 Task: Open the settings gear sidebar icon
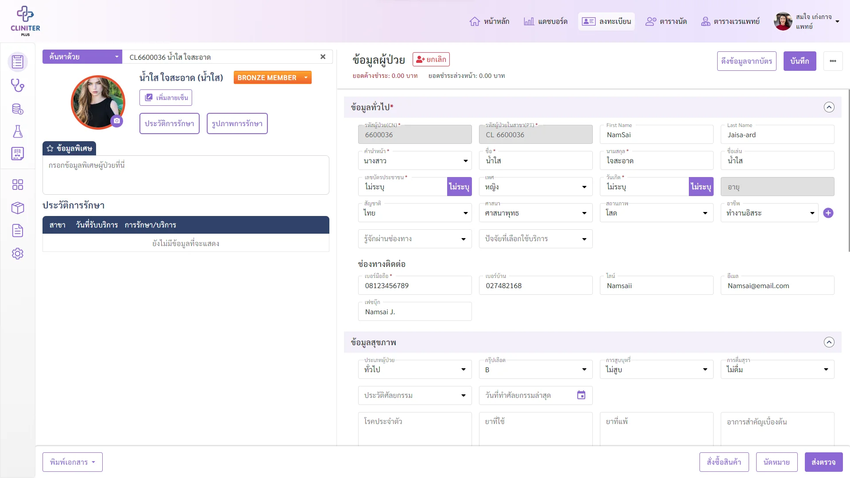[18, 254]
